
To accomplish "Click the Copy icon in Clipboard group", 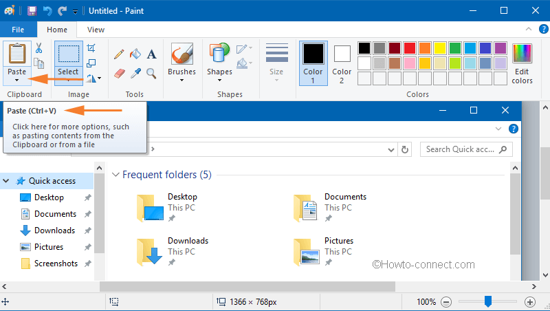I will pyautogui.click(x=38, y=63).
